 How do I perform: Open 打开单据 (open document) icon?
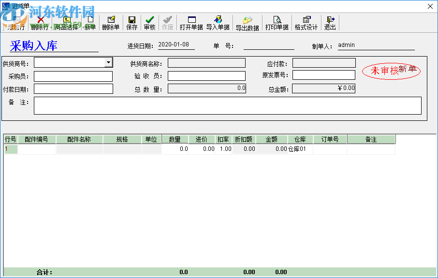click(191, 19)
